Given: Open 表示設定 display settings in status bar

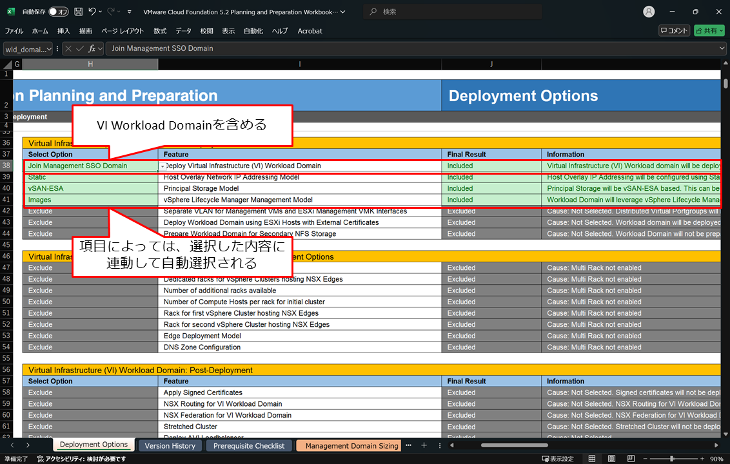Looking at the screenshot, I should pos(558,459).
